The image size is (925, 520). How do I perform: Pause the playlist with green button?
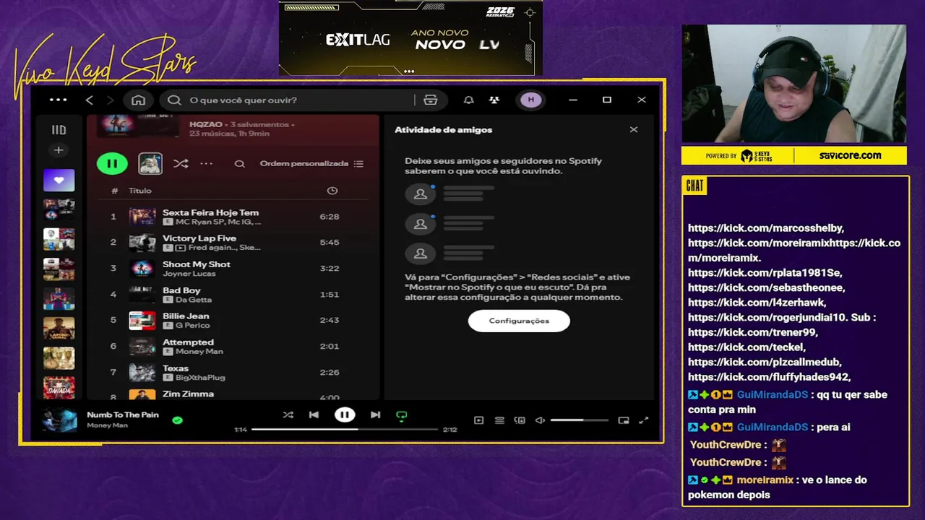coord(112,163)
